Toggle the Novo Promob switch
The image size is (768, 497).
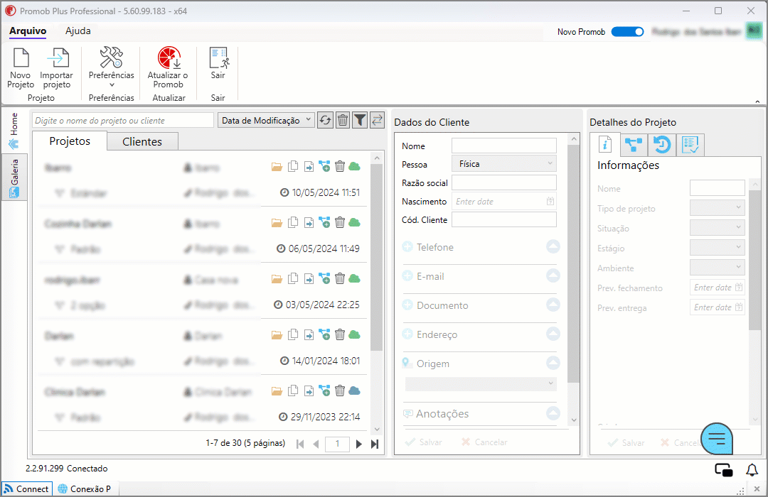point(627,32)
